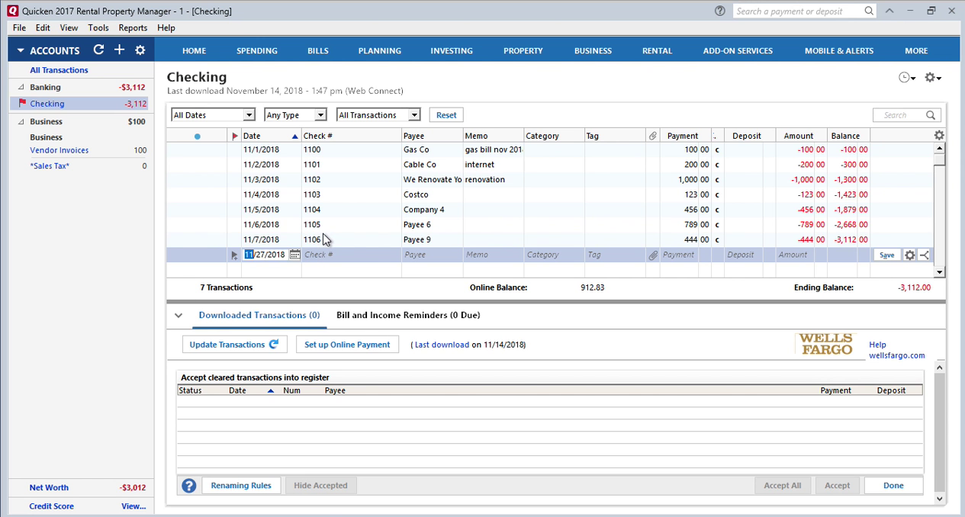Click the Update Transactions refresh icon

274,345
